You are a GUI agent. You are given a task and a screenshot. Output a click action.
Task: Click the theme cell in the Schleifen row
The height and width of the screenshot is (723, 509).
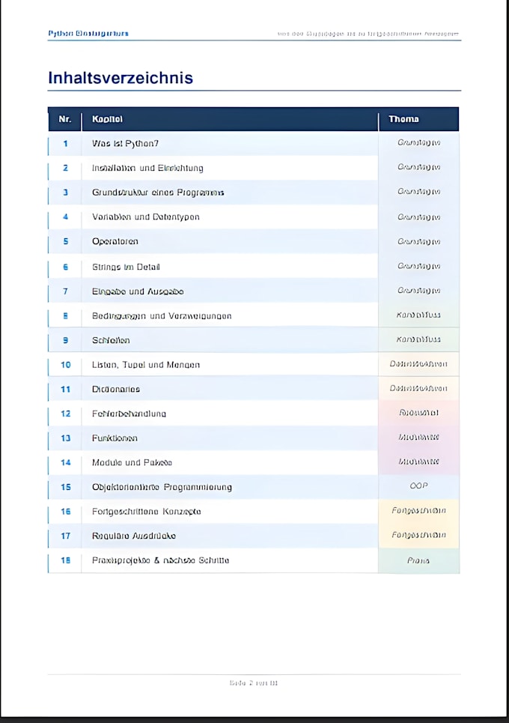tap(418, 339)
